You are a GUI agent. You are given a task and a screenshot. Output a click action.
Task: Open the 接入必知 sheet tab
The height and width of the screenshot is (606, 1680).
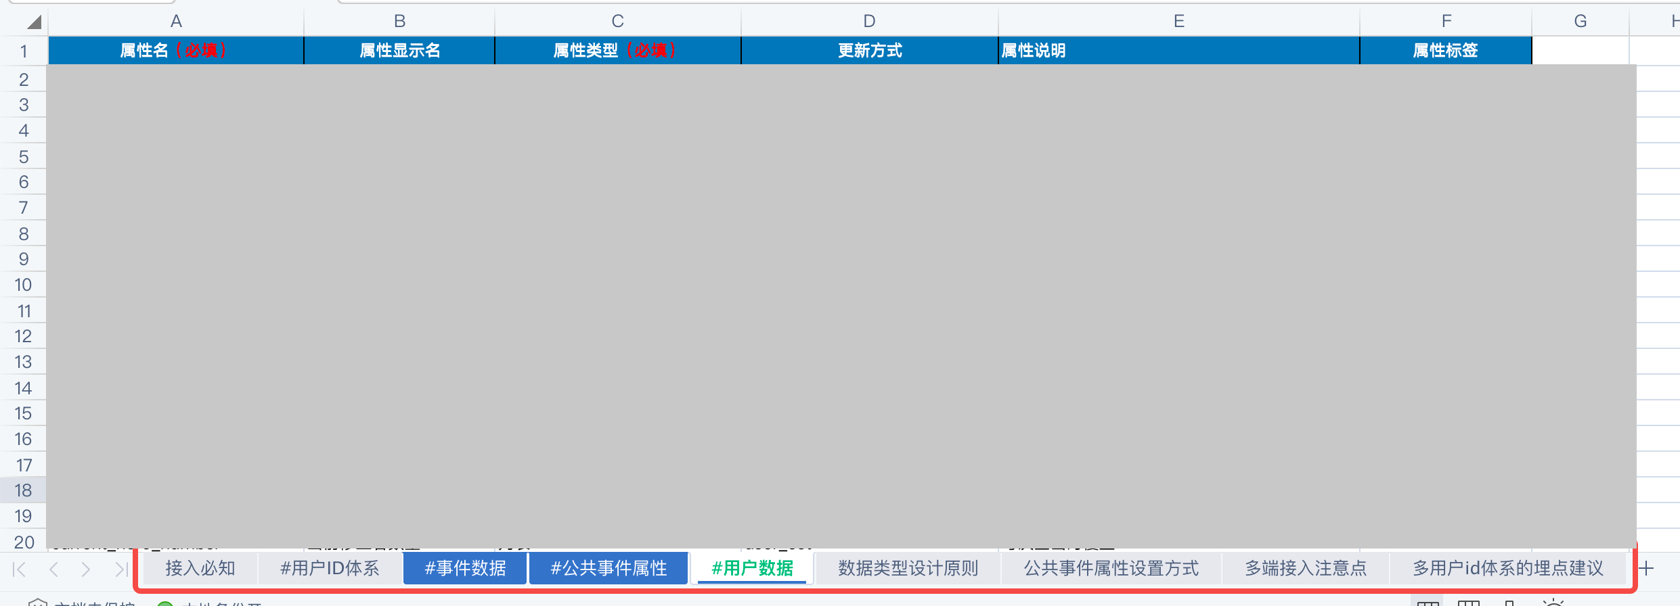200,568
